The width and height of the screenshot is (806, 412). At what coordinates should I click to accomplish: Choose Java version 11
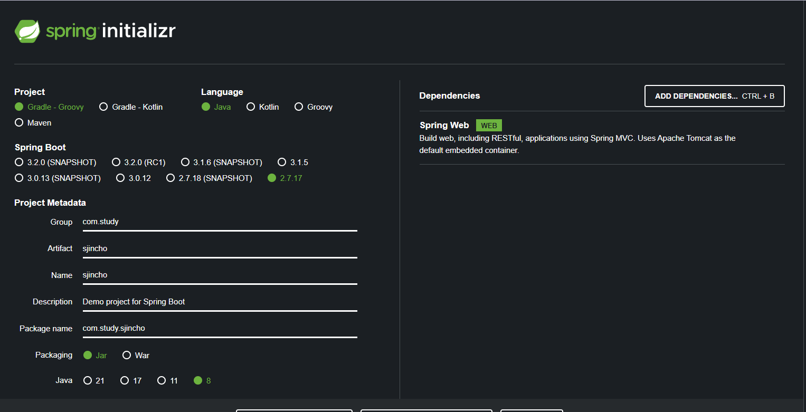tap(167, 381)
